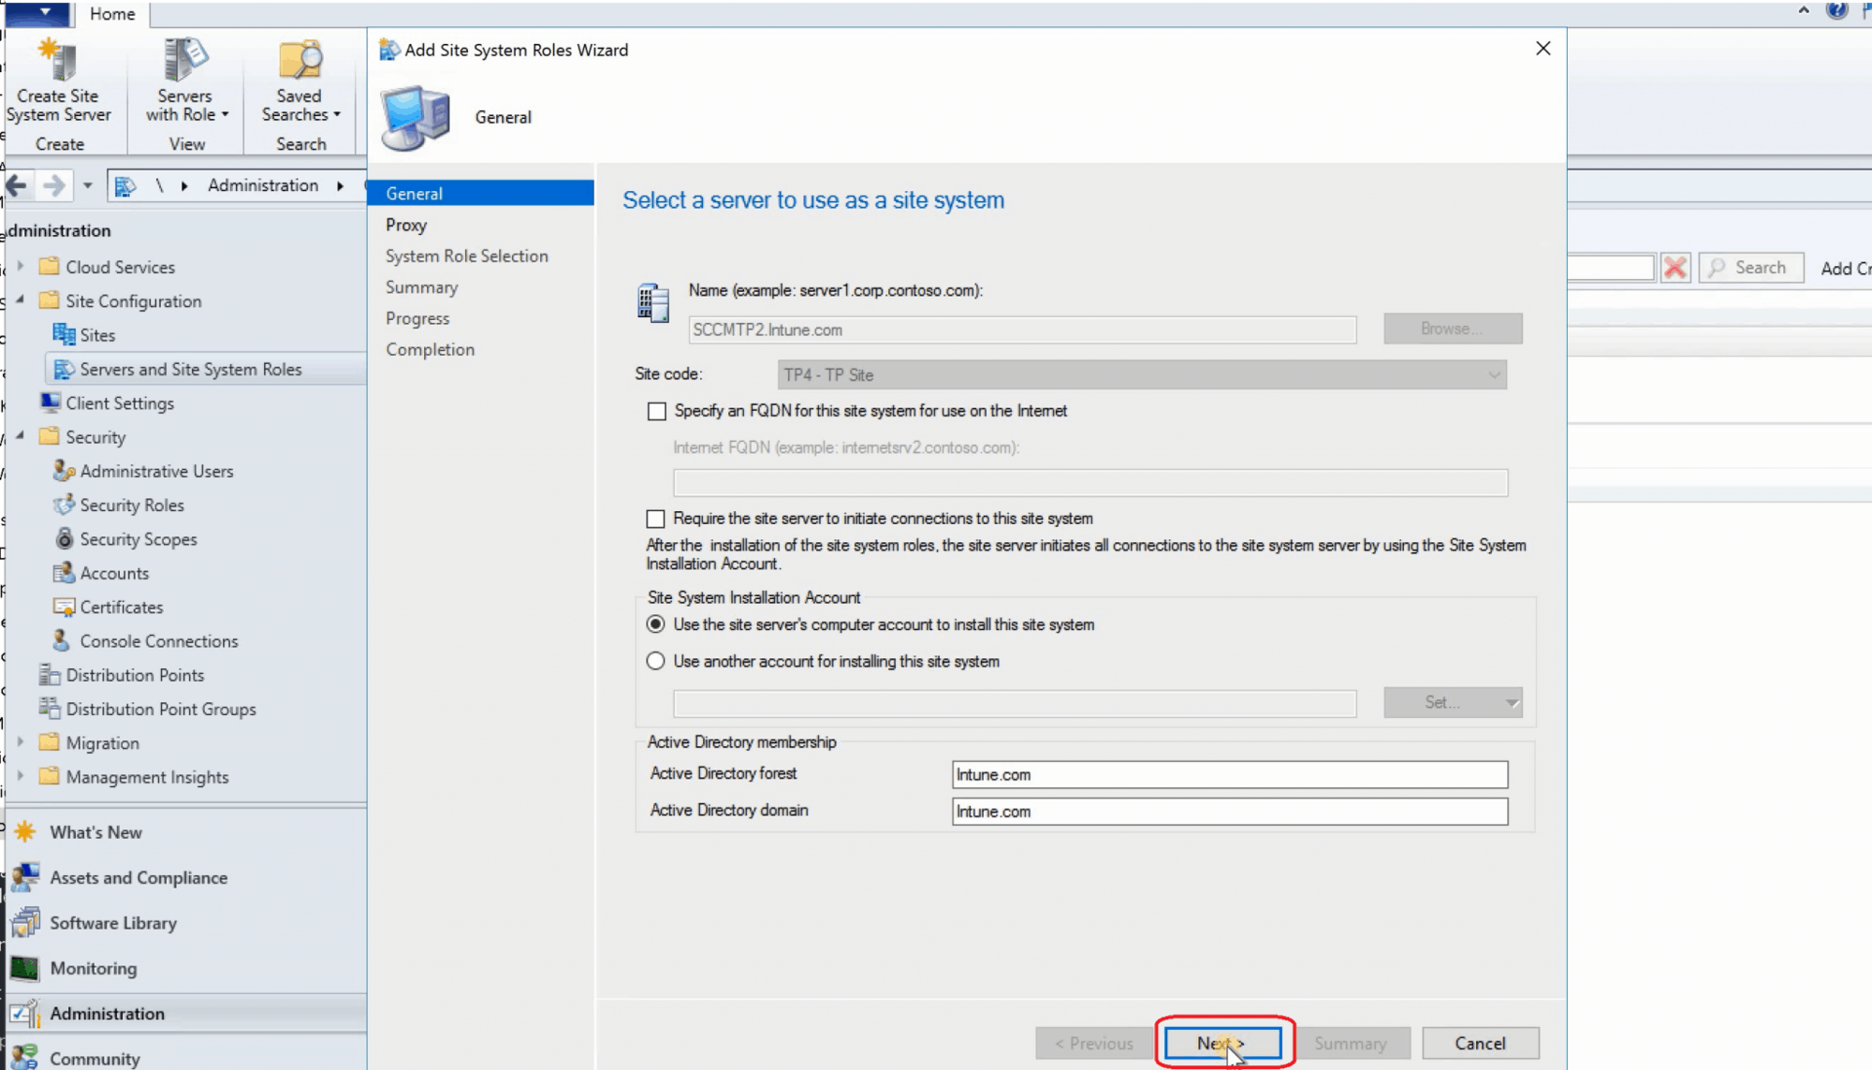Click the Next button
This screenshot has height=1070, width=1872.
(1222, 1042)
